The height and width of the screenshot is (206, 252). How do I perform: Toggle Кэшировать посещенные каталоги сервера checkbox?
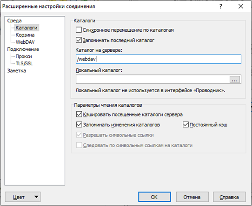point(79,114)
